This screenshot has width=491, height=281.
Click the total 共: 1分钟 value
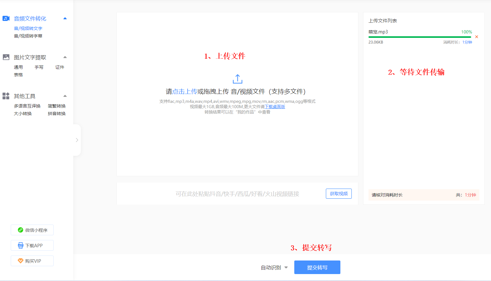pyautogui.click(x=466, y=195)
